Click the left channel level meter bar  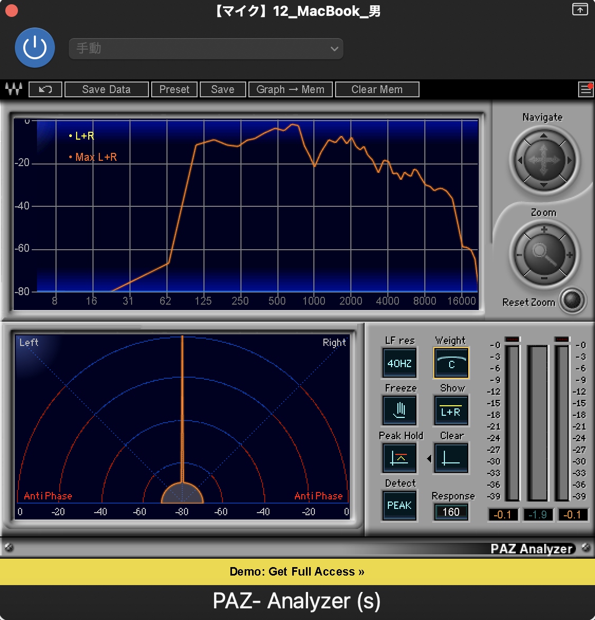click(x=513, y=423)
